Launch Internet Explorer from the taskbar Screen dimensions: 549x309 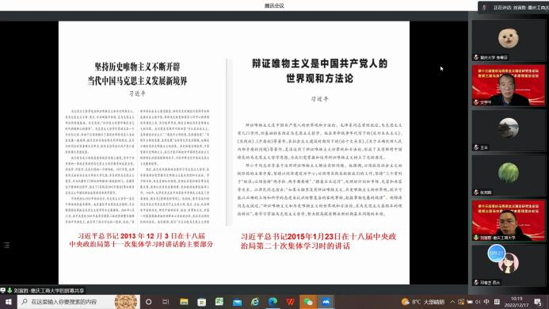tap(255, 302)
